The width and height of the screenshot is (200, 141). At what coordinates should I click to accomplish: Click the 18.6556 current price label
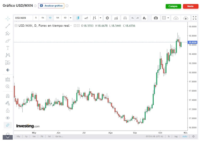(x=193, y=42)
